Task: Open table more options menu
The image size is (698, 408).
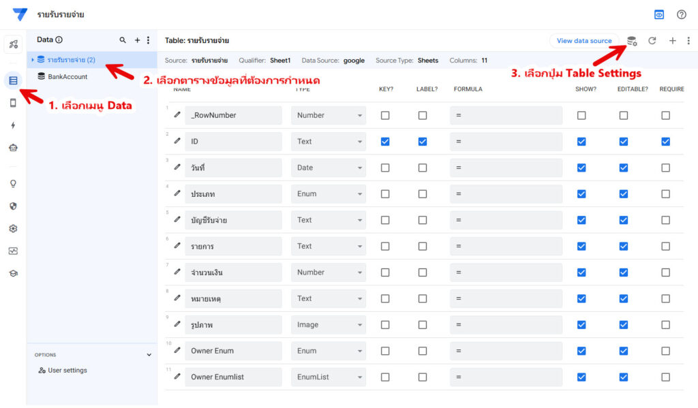Action: pyautogui.click(x=688, y=41)
